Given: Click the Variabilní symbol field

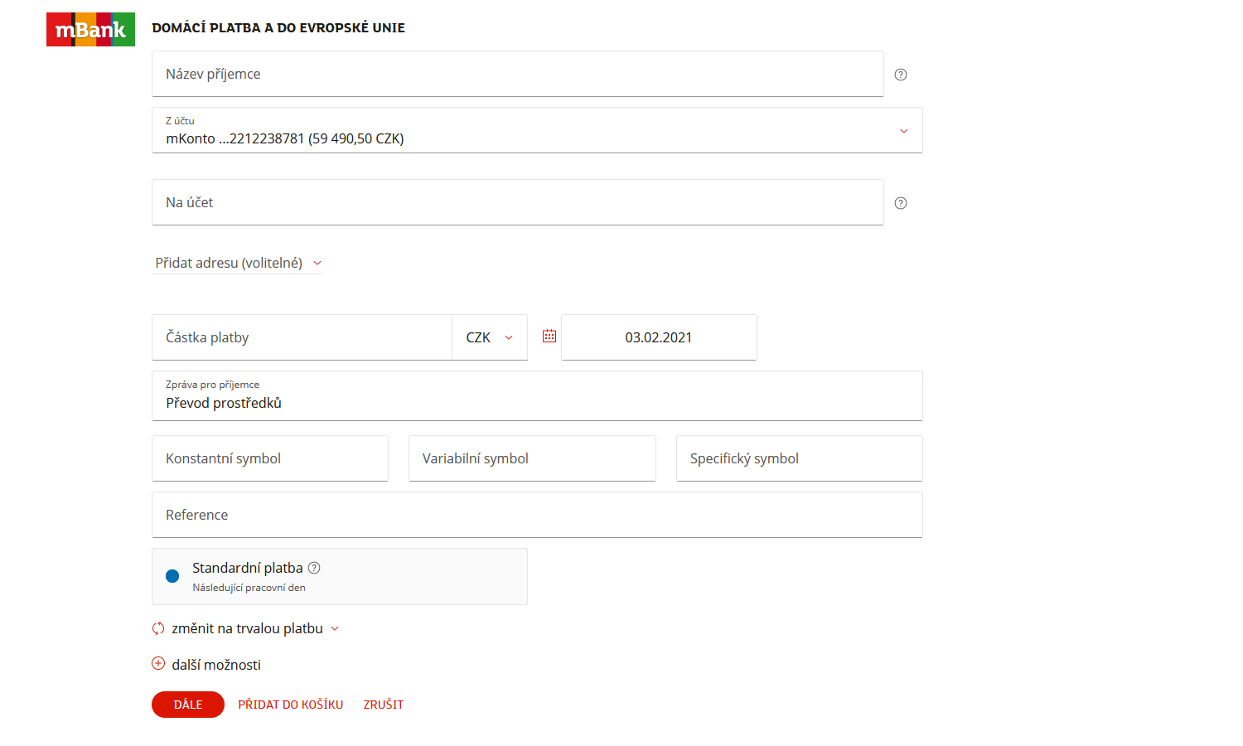Looking at the screenshot, I should click(532, 458).
